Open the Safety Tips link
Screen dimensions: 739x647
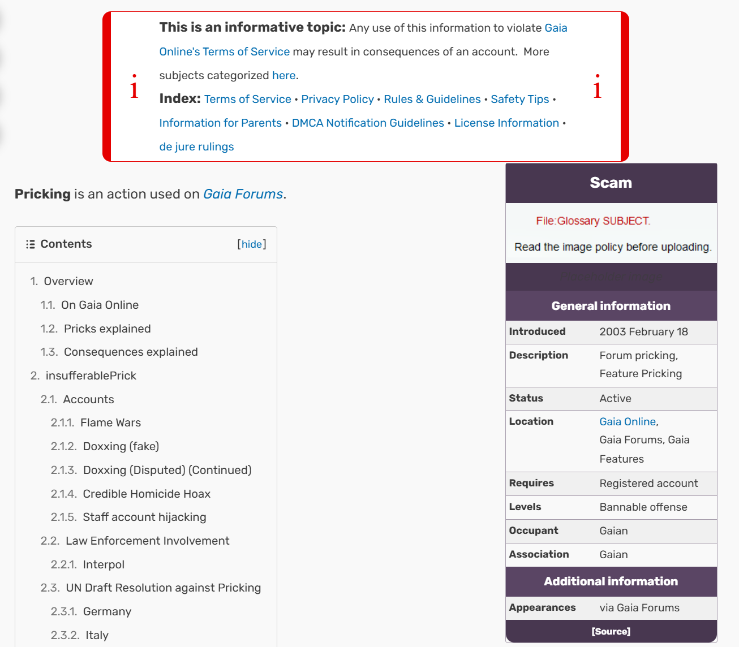520,99
